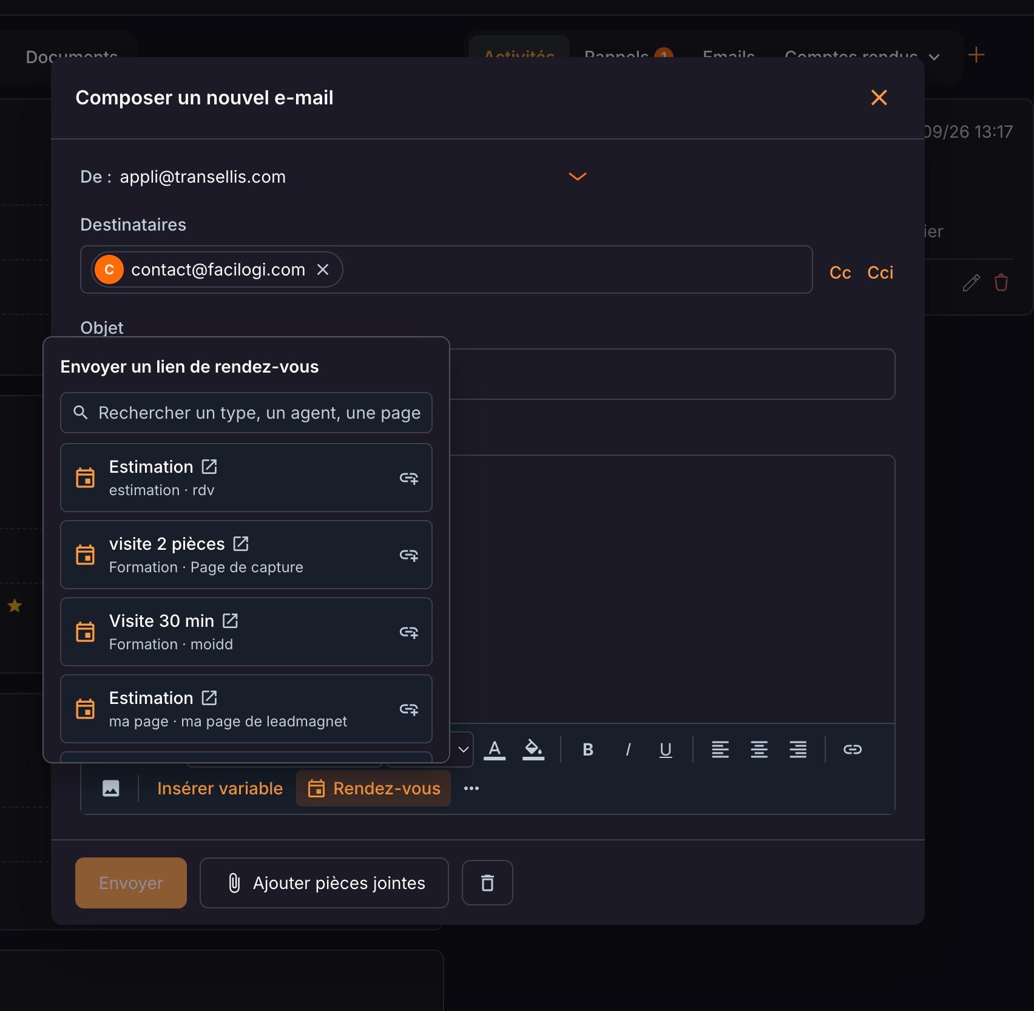The height and width of the screenshot is (1011, 1034).
Task: Send the email with Envoyer
Action: point(131,883)
